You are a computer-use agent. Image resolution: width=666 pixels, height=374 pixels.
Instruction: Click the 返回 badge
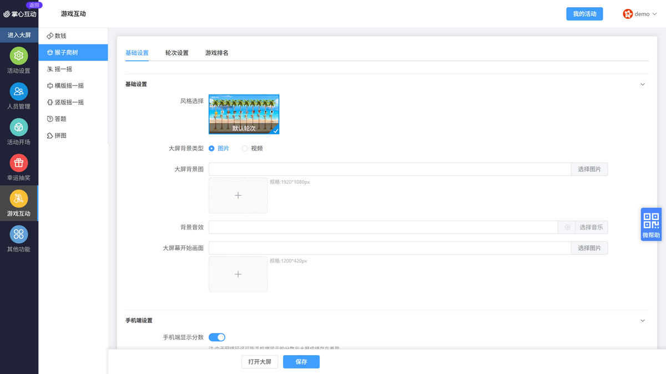pyautogui.click(x=34, y=4)
